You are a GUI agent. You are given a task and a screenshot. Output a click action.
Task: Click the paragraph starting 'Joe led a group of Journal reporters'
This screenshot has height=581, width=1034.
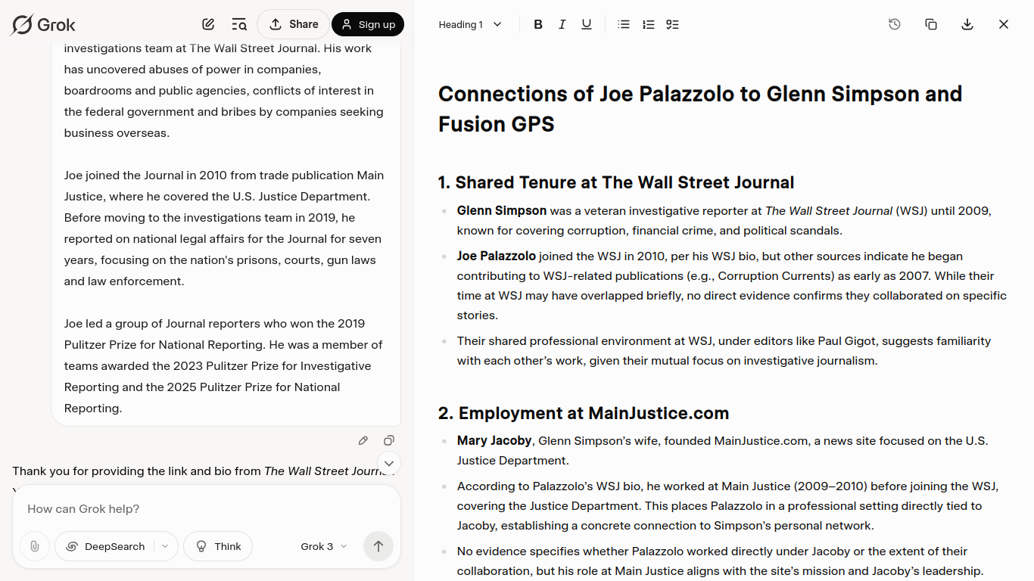click(x=225, y=366)
